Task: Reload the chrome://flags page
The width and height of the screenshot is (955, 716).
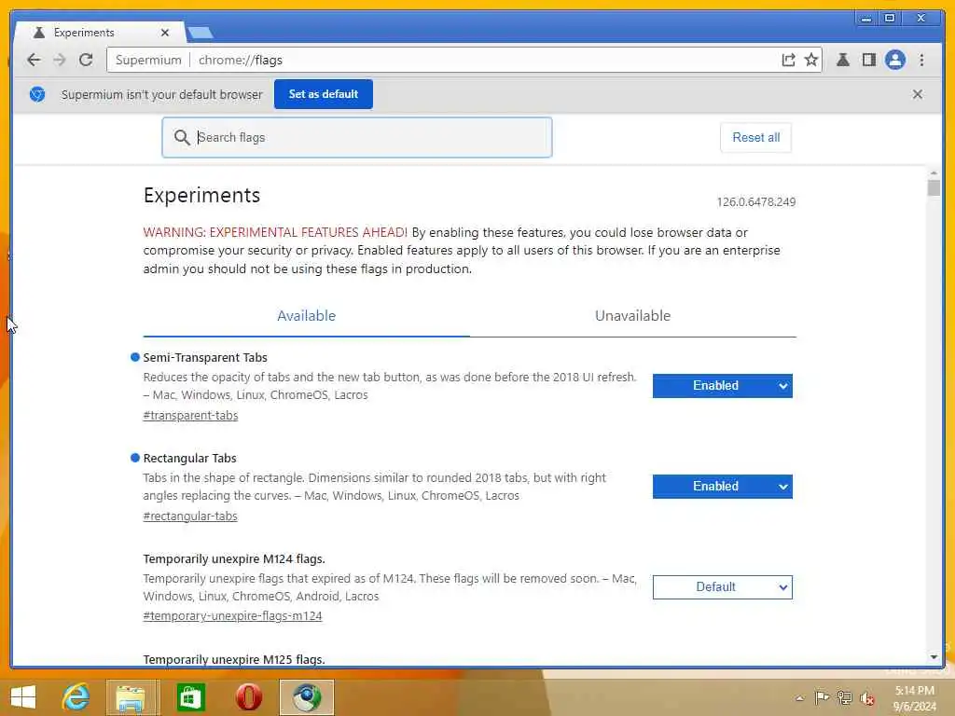Action: pyautogui.click(x=86, y=60)
